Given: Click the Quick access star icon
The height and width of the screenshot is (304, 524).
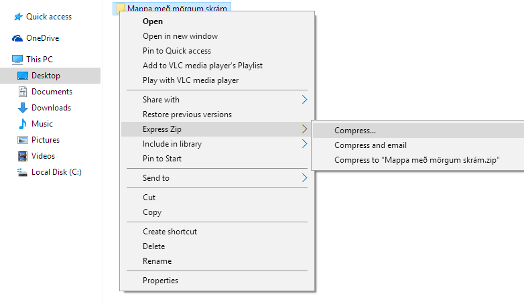Looking at the screenshot, I should pyautogui.click(x=18, y=17).
